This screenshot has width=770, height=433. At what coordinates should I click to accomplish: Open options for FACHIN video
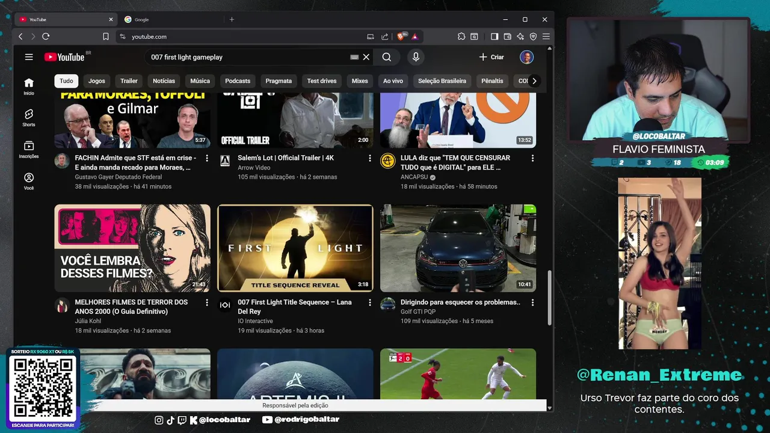tap(207, 158)
